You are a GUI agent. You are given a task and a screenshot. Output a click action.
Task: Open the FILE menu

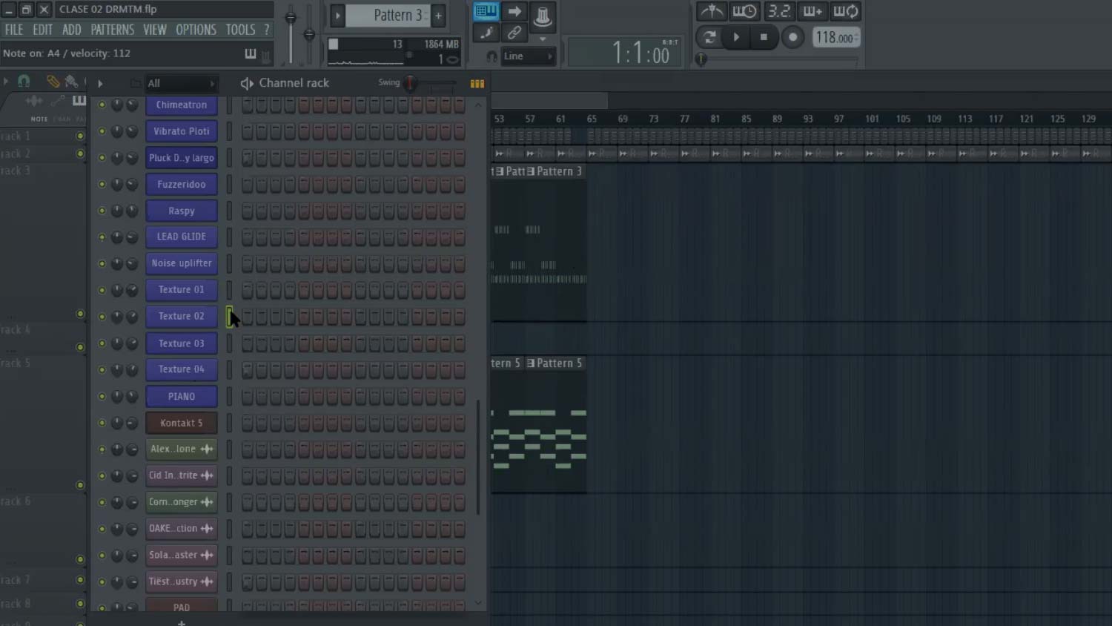14,30
